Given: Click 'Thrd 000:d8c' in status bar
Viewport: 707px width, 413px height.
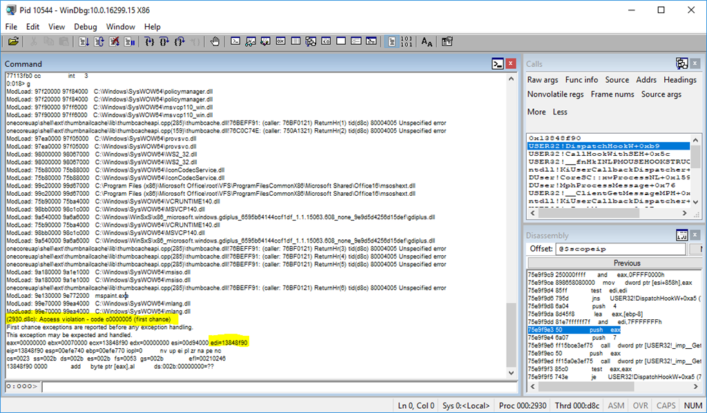Looking at the screenshot, I should [x=577, y=406].
